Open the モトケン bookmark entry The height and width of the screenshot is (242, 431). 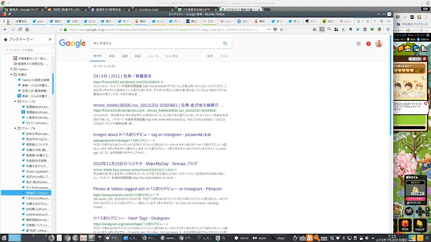36,123
